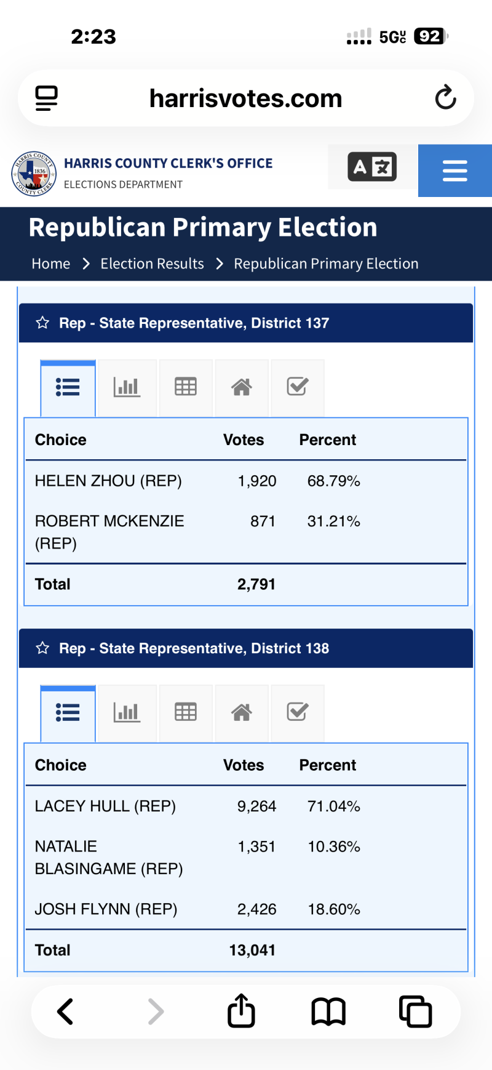The image size is (492, 1070).
Task: Favorite the District 138 race star
Action: [42, 648]
